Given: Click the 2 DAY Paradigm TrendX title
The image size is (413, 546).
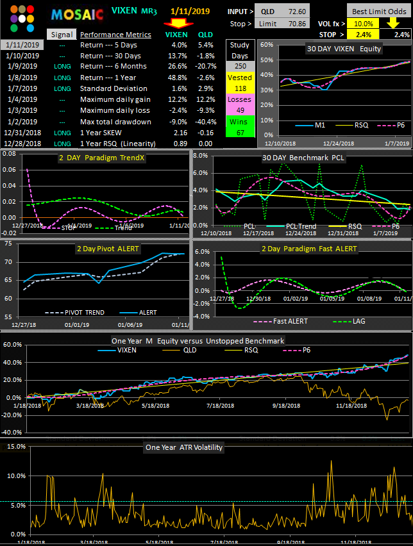Looking at the screenshot, I should point(101,158).
